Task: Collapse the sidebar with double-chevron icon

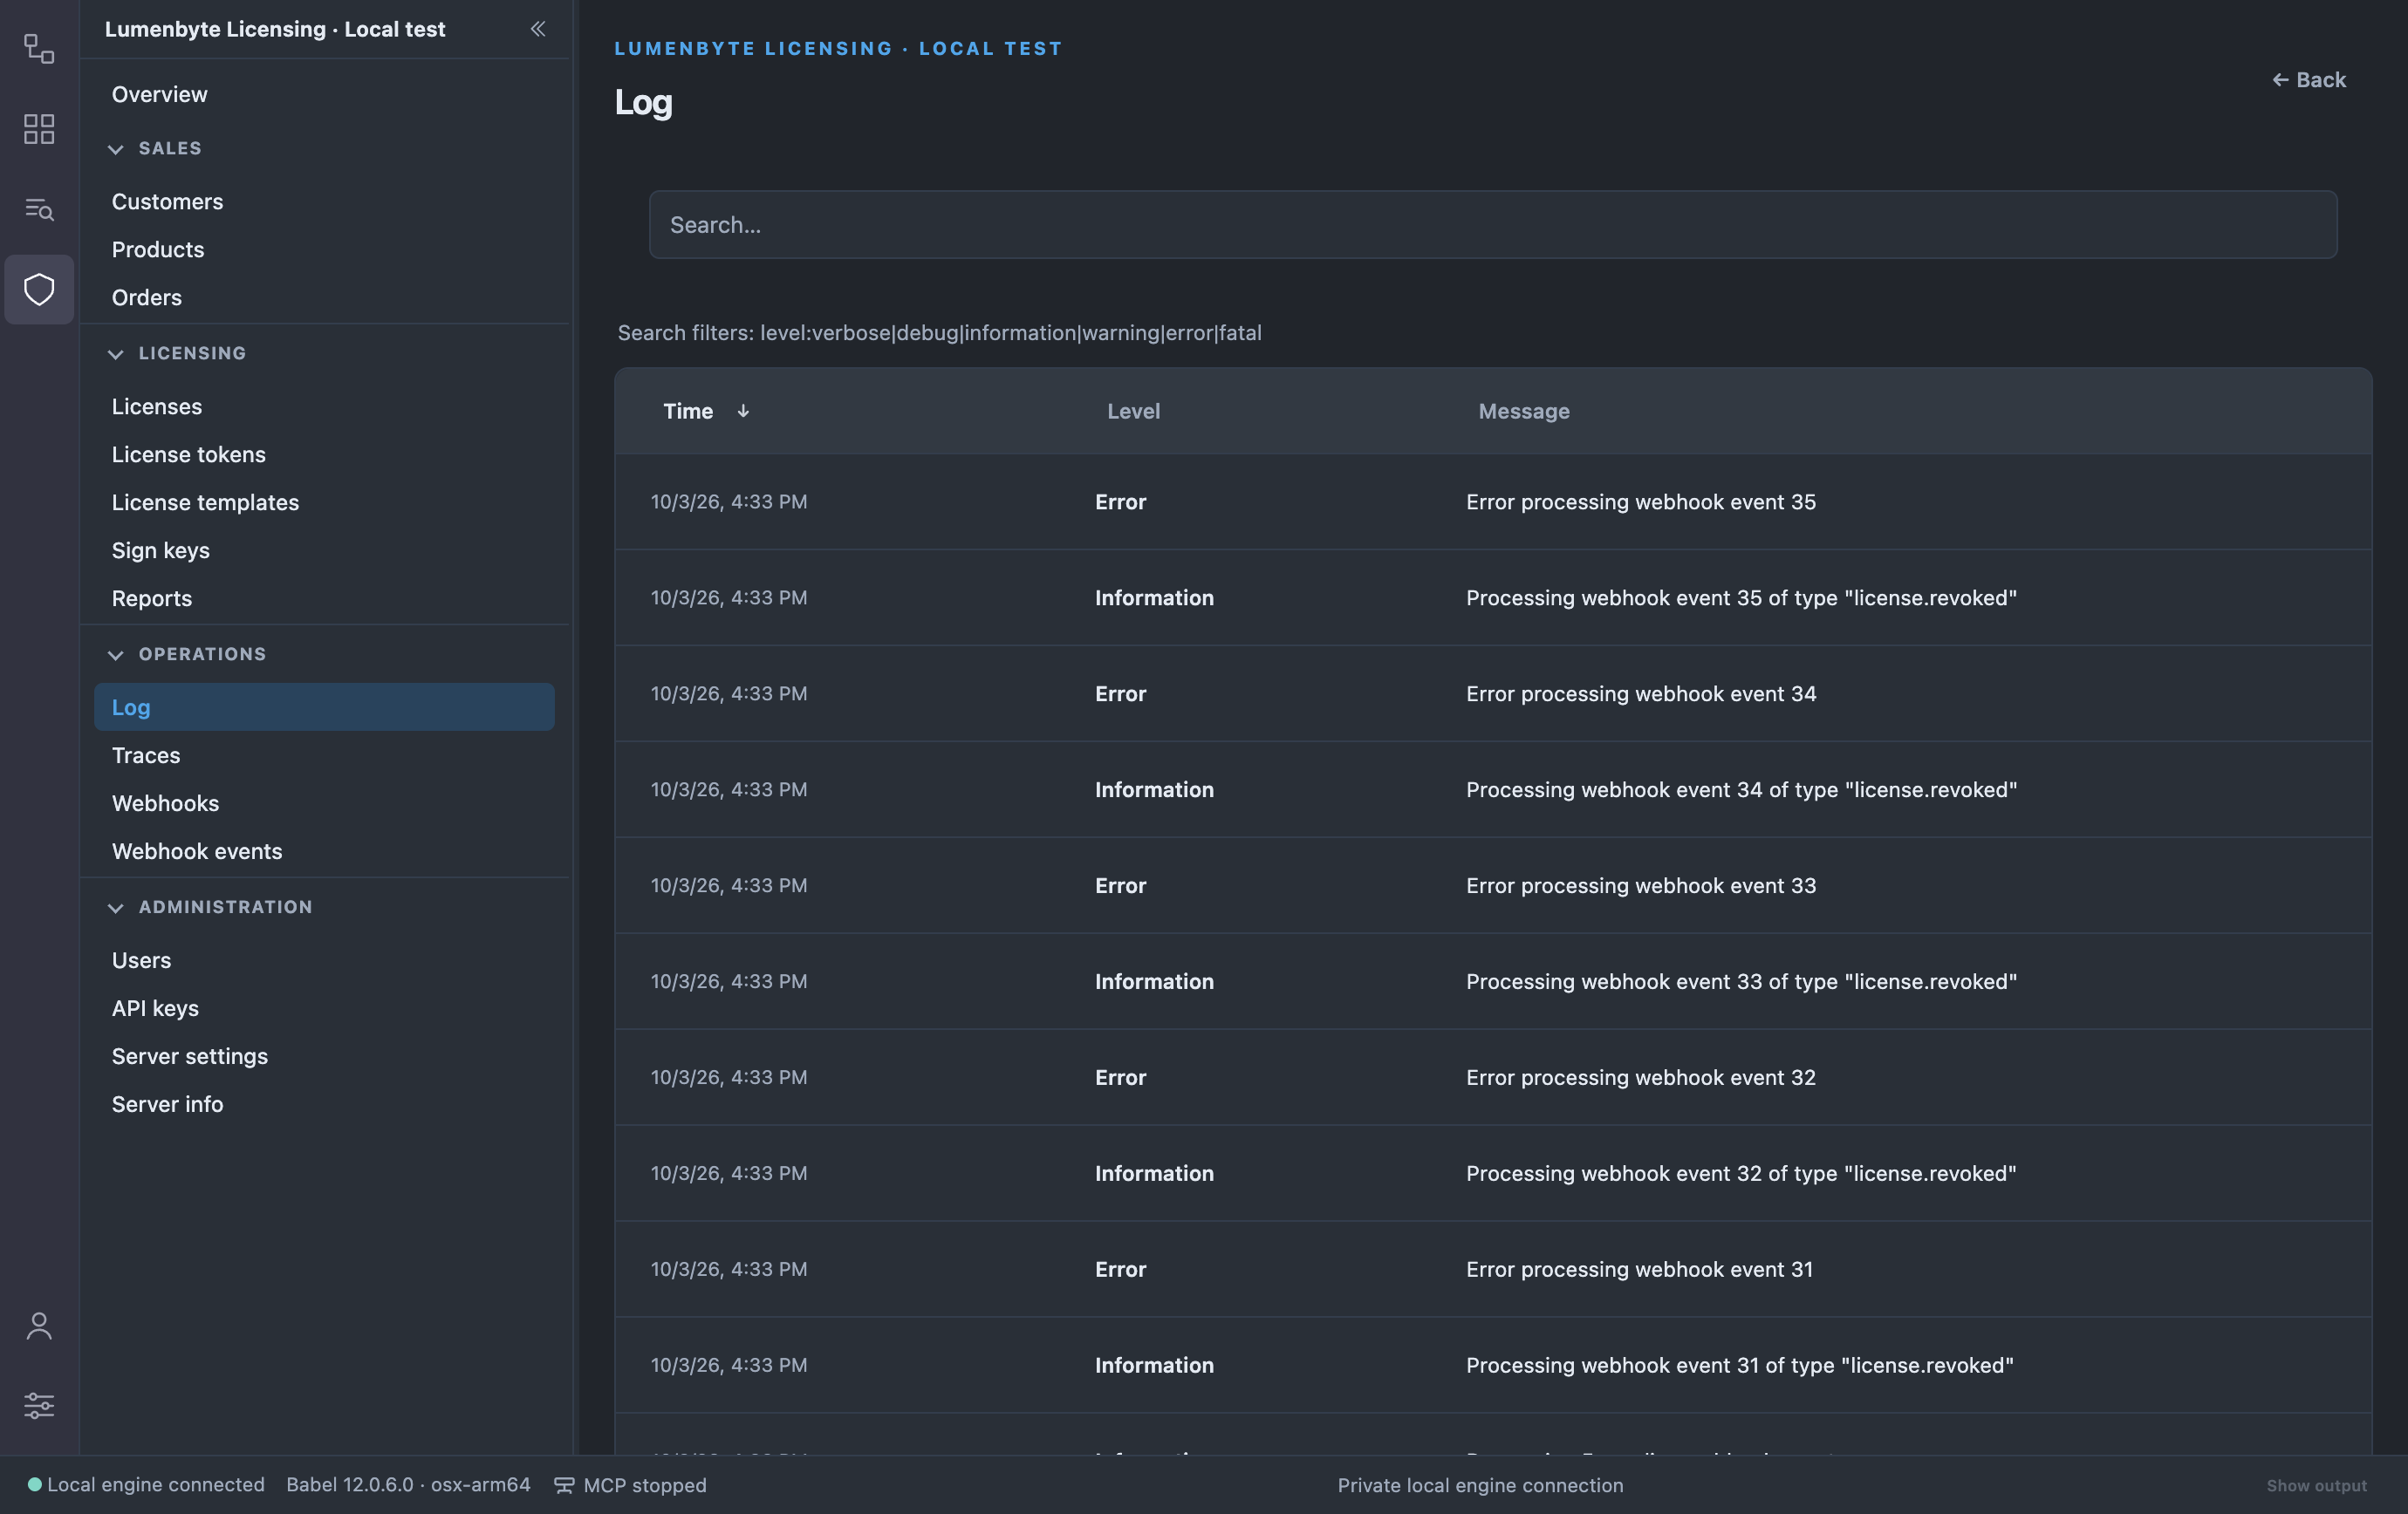Action: pyautogui.click(x=538, y=29)
